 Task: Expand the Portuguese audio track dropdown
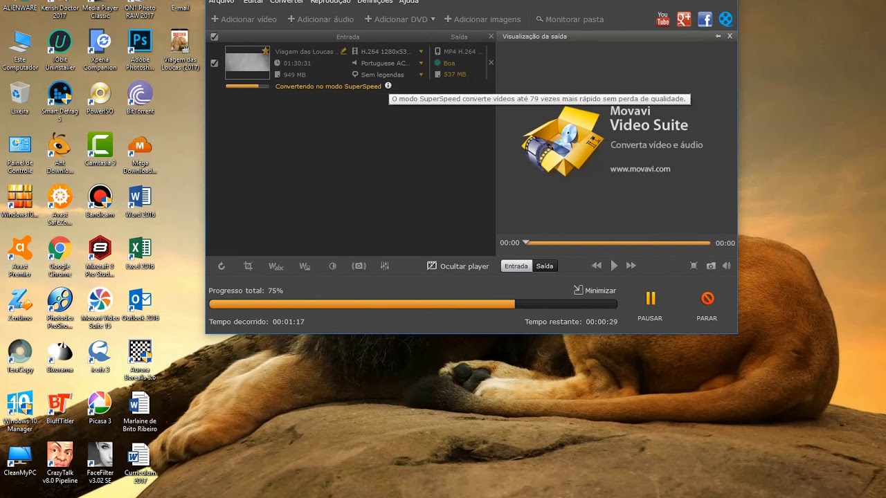point(421,63)
